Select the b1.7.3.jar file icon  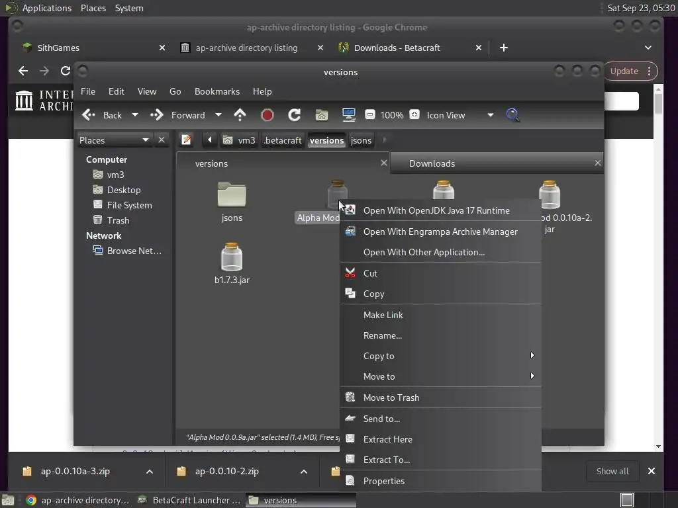(232, 257)
